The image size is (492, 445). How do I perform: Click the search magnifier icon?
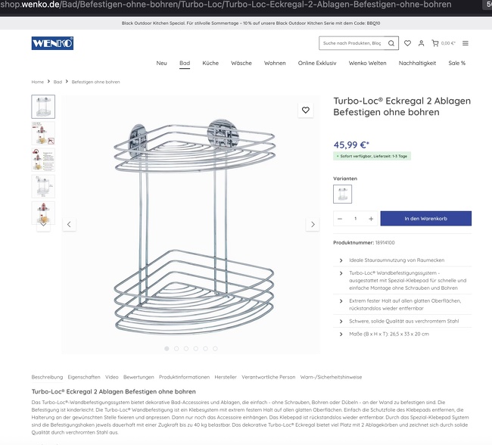coord(391,43)
